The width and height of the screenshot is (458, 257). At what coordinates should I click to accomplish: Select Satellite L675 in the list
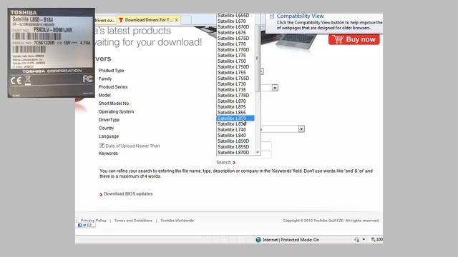tap(235, 33)
